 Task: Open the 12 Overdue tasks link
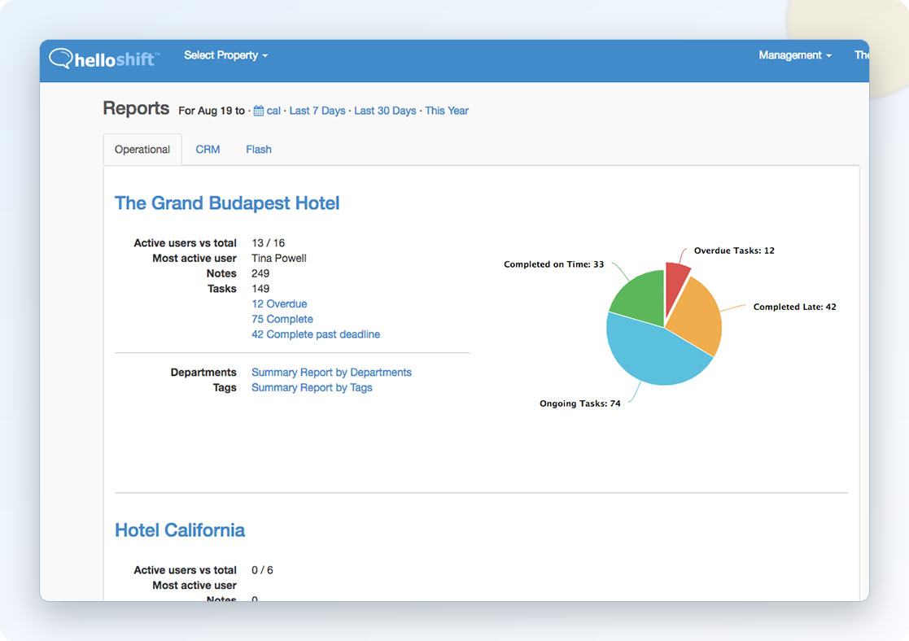[279, 303]
